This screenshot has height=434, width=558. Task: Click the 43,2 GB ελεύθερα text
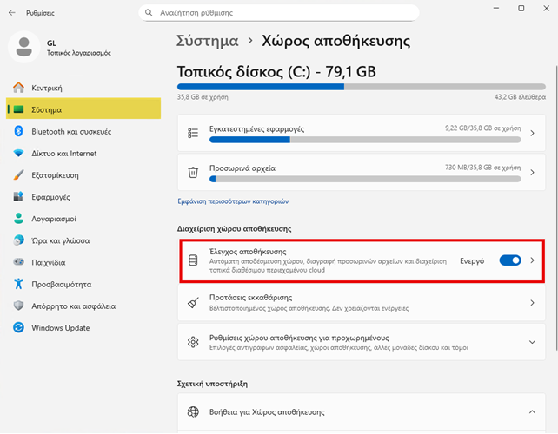click(520, 97)
